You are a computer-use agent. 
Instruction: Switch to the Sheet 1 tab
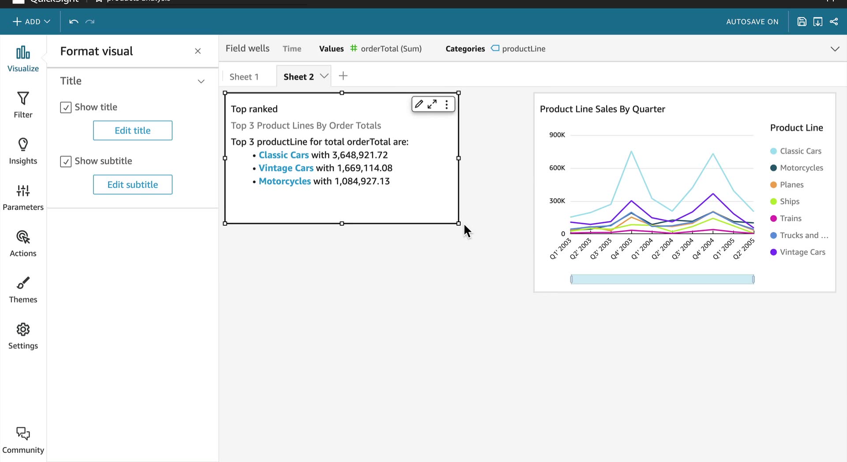click(244, 77)
